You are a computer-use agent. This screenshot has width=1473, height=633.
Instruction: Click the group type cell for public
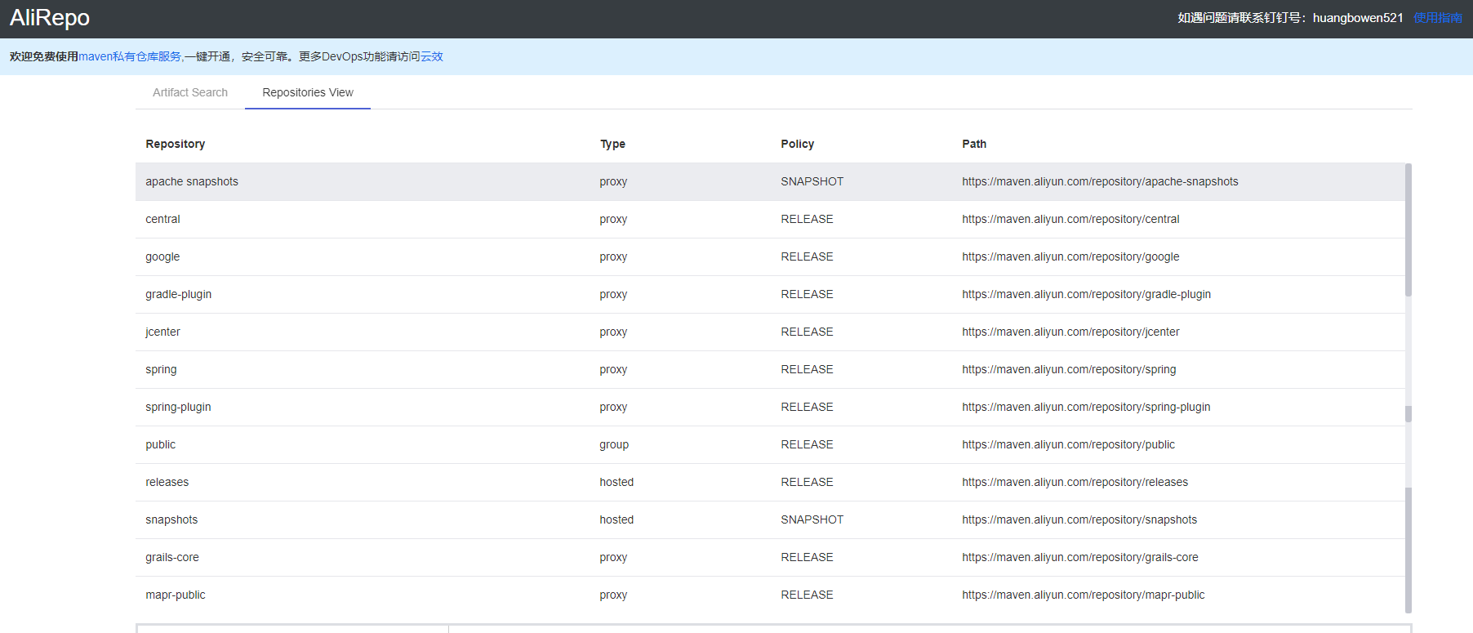tap(614, 444)
